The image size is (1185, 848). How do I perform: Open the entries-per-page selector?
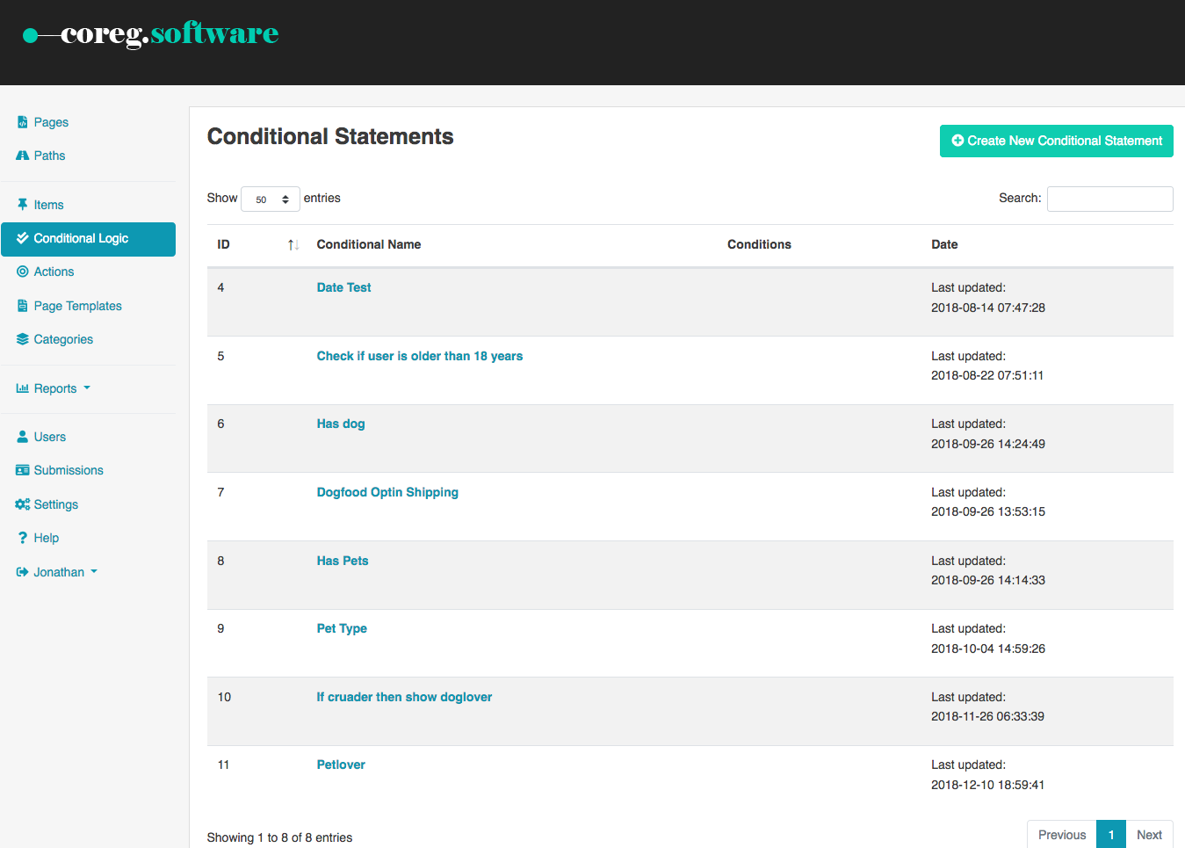click(x=271, y=199)
